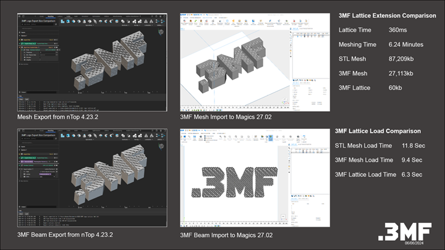
Task: Select Modeling tab in Mesh Export nTop window
Action: click(x=51, y=17)
